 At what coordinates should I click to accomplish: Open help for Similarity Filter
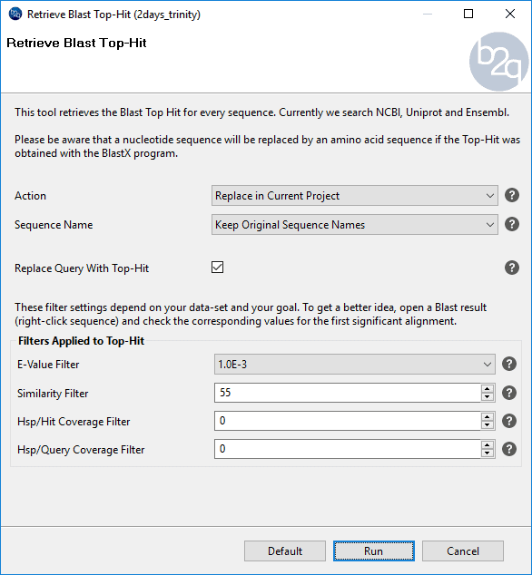509,393
